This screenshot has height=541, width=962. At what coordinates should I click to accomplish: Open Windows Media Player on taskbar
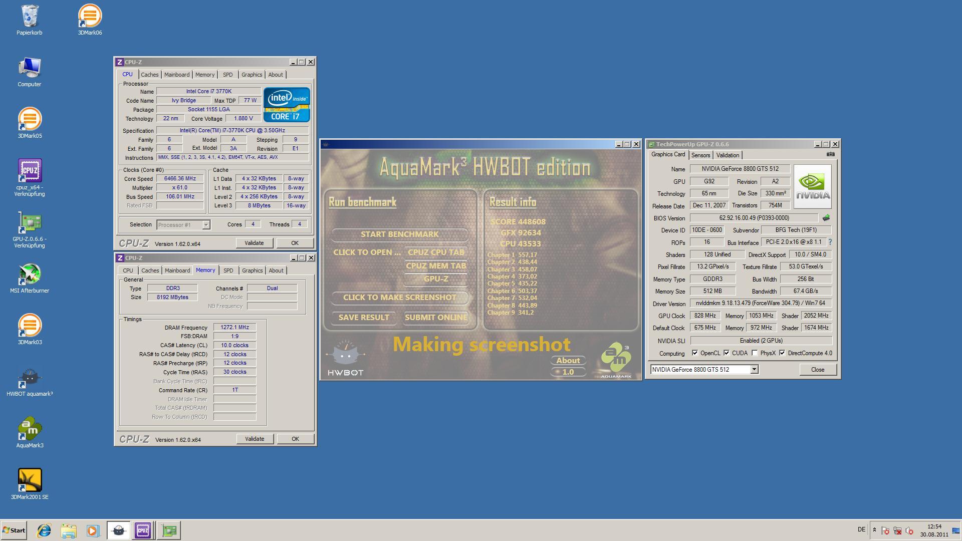93,530
